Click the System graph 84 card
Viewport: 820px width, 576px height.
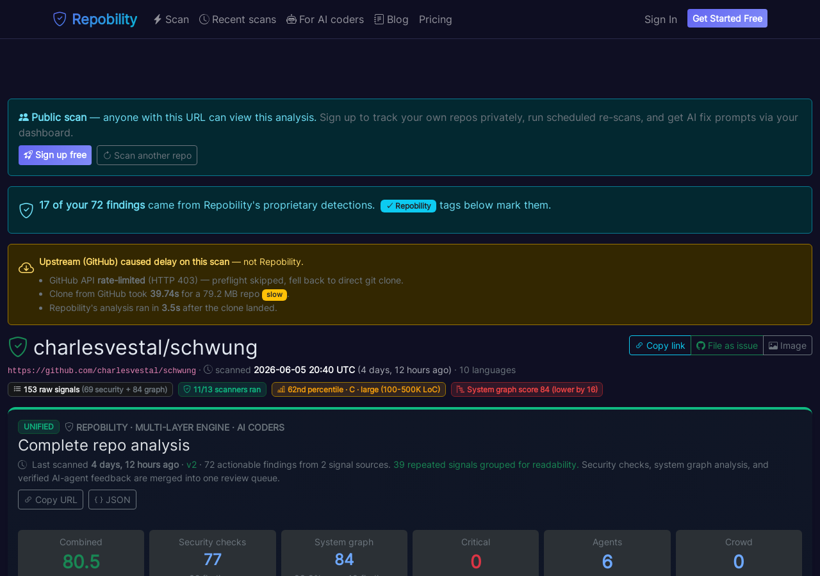[x=344, y=554]
